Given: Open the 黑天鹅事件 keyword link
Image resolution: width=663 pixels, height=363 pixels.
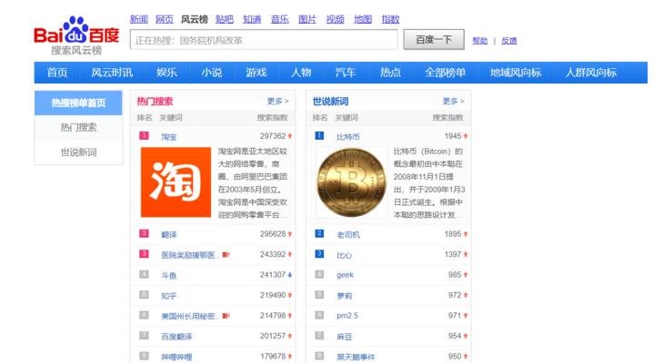Looking at the screenshot, I should tap(356, 357).
